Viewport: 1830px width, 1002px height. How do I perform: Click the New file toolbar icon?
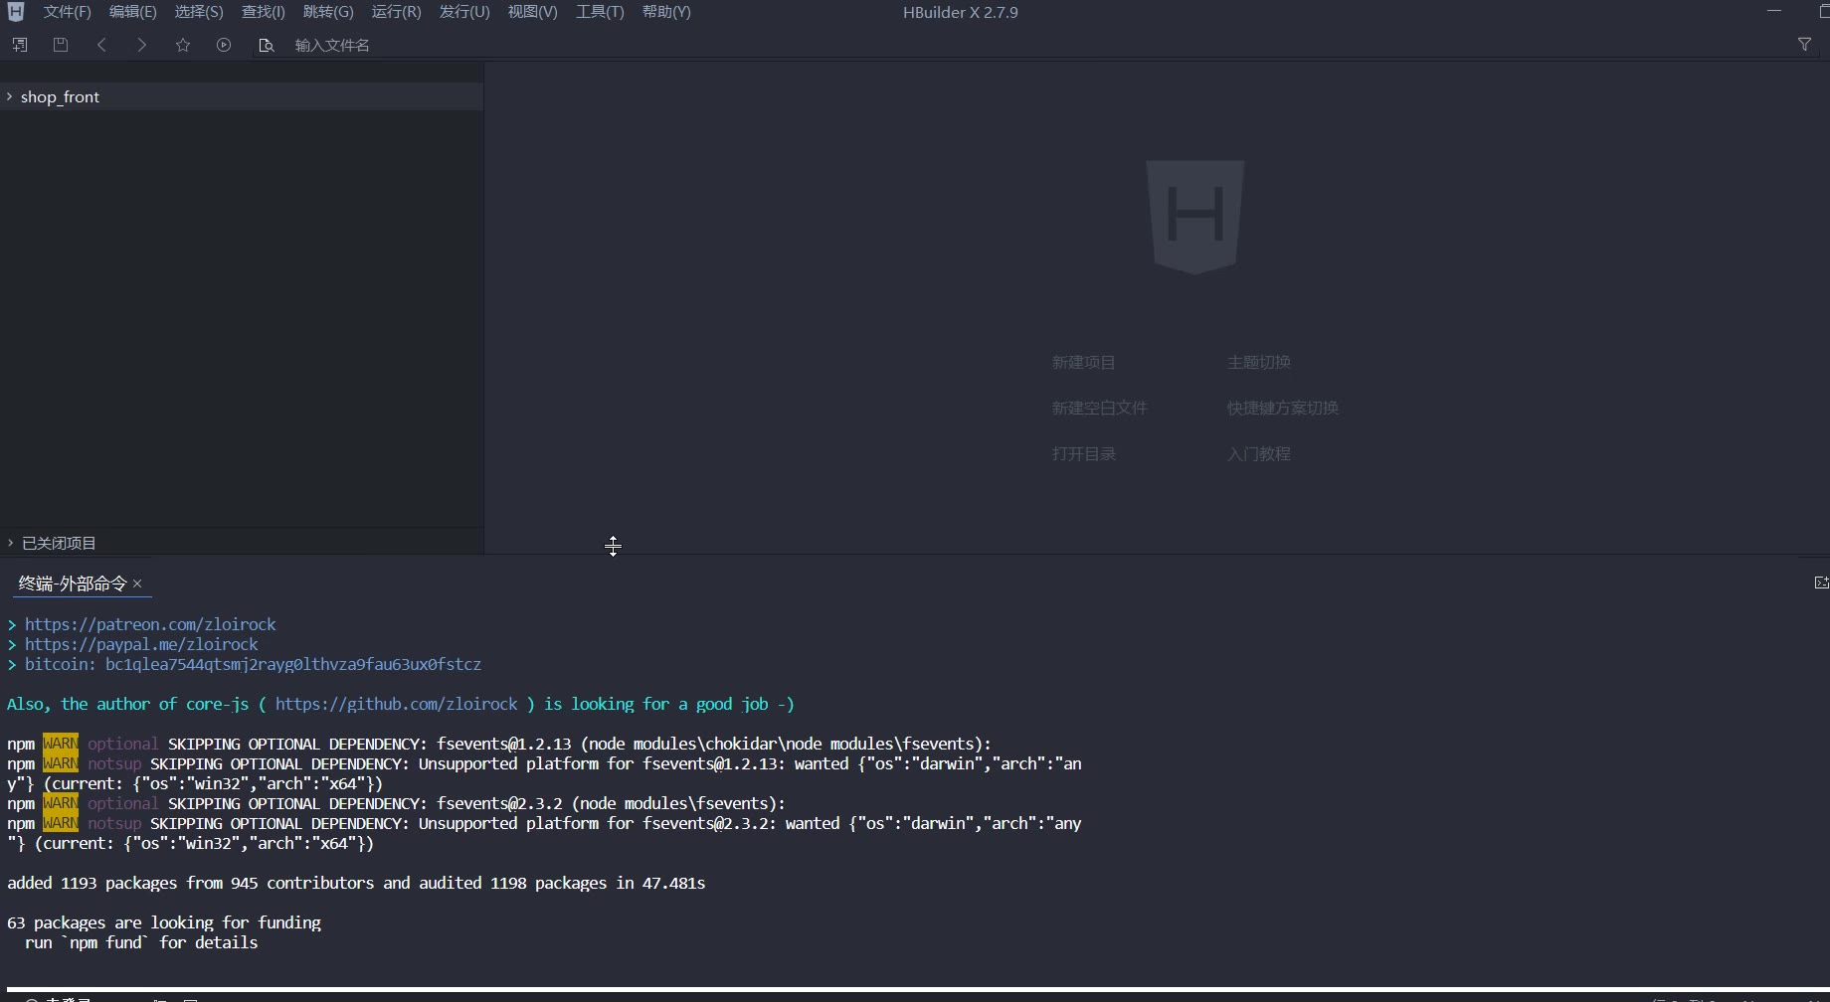click(20, 45)
